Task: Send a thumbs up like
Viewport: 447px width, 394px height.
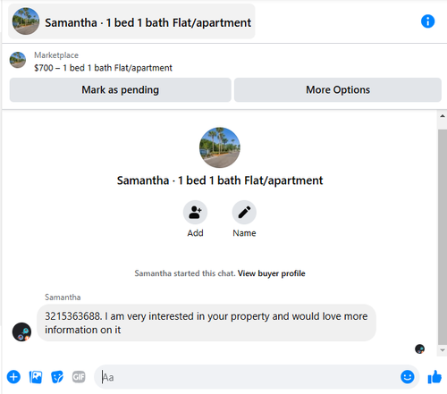Action: click(x=434, y=377)
